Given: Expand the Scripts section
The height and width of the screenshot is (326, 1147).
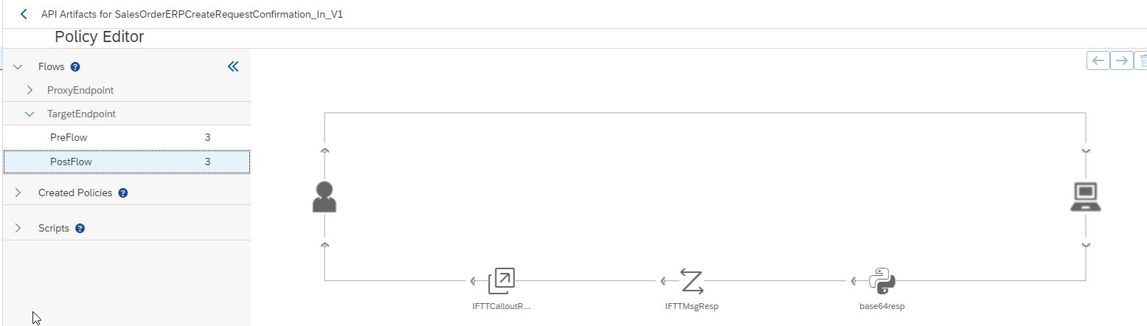Looking at the screenshot, I should [x=18, y=229].
